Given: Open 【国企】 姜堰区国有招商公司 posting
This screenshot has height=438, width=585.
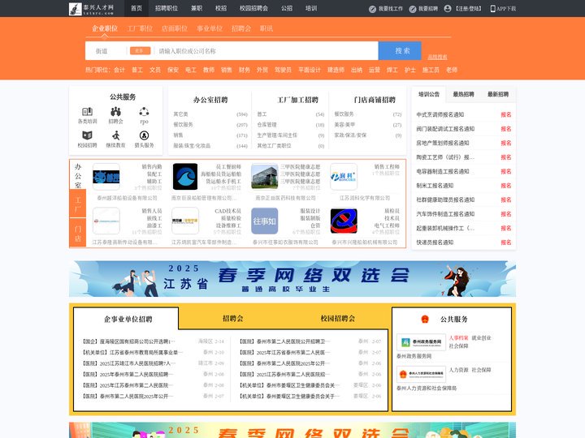Looking at the screenshot, I should (128, 341).
